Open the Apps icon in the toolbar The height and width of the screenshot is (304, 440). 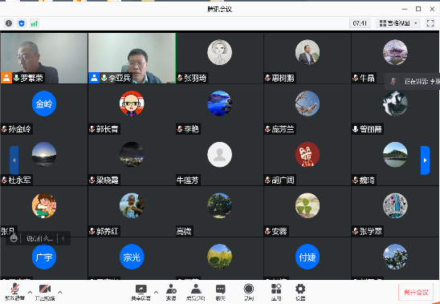coord(276,292)
